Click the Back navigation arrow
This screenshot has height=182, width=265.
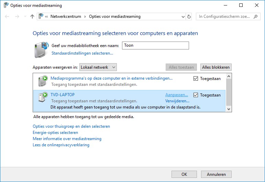(x=7, y=16)
